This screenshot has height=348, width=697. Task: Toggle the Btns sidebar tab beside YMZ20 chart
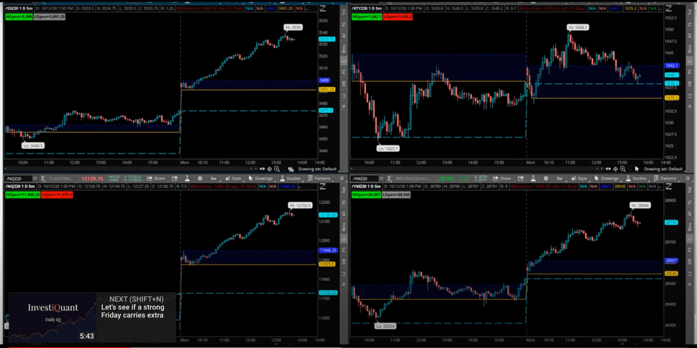tap(690, 227)
